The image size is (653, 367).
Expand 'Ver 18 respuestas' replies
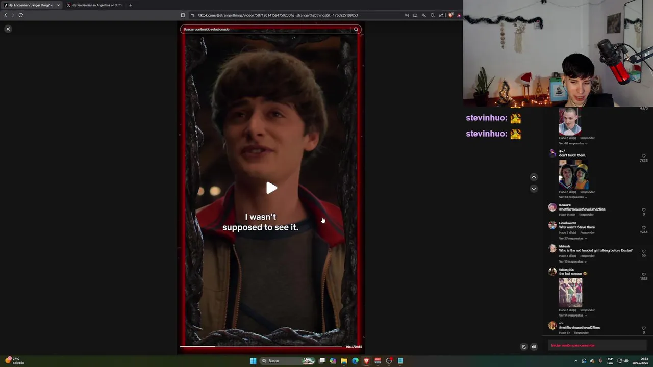point(573,261)
